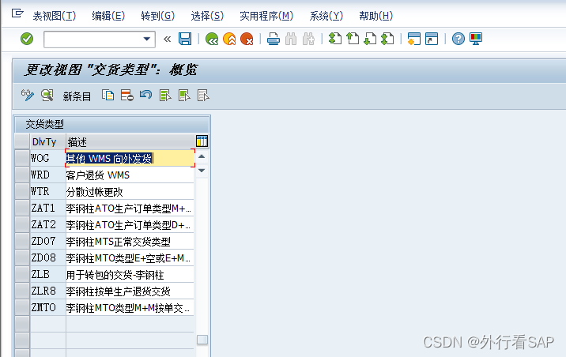The width and height of the screenshot is (566, 357).
Task: Select the WRD row selector
Action: pyautogui.click(x=22, y=175)
